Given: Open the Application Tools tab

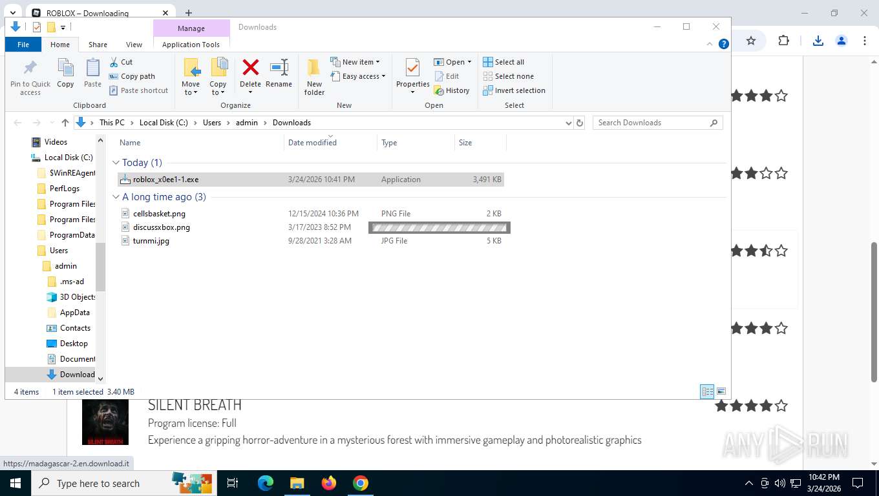Looking at the screenshot, I should (x=191, y=45).
